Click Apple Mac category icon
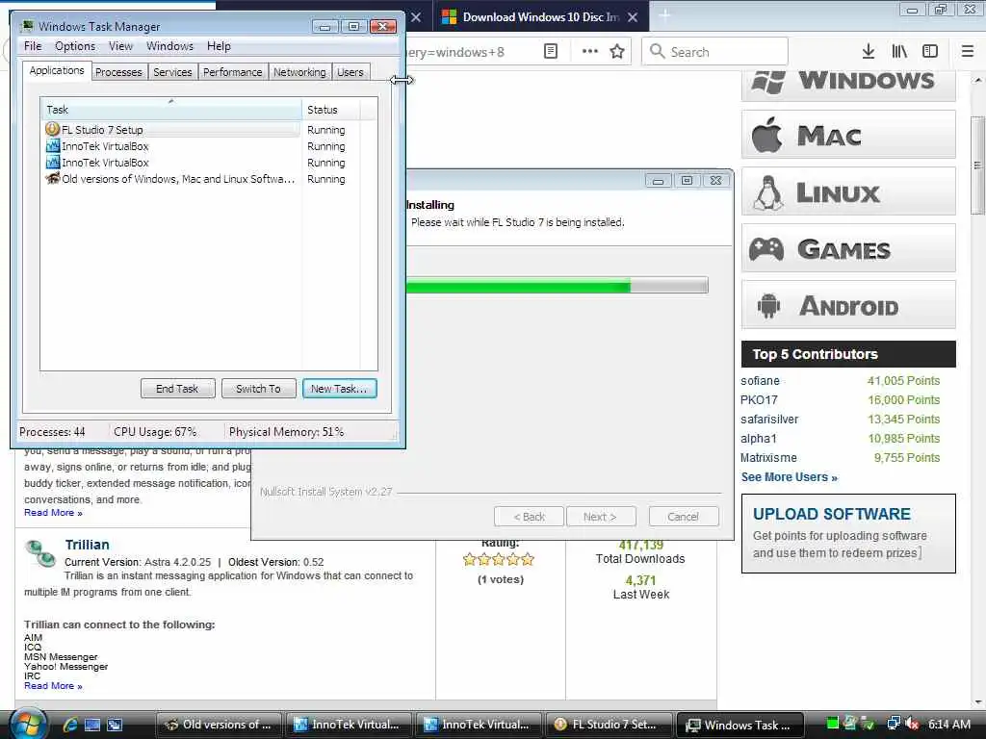 pos(766,135)
